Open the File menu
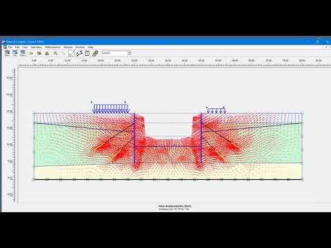This screenshot has width=331, height=248. 10,47
